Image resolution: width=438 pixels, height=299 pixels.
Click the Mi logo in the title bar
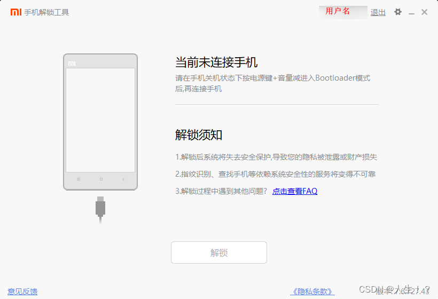(x=16, y=12)
